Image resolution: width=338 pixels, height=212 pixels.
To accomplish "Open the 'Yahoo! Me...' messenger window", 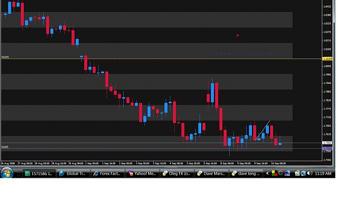I will [x=142, y=174].
